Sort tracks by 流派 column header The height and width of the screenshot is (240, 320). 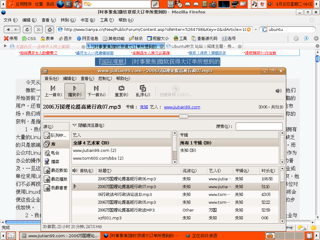tap(194, 171)
